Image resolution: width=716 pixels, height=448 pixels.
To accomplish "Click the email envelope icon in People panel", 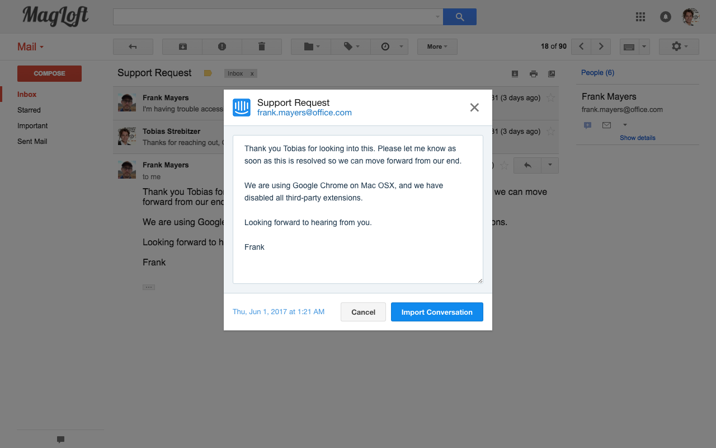I will tap(606, 125).
